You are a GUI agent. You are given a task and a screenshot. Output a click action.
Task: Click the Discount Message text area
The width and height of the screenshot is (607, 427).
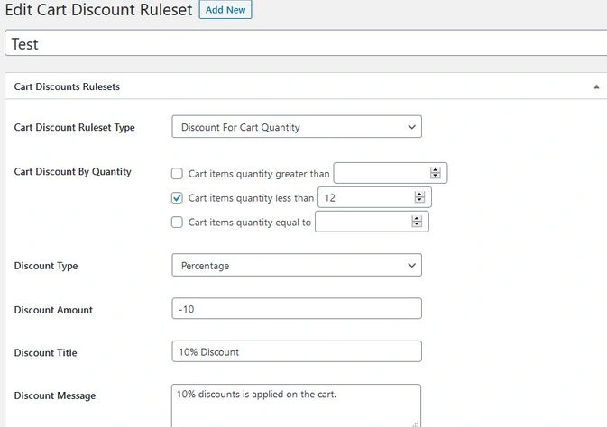(296, 404)
